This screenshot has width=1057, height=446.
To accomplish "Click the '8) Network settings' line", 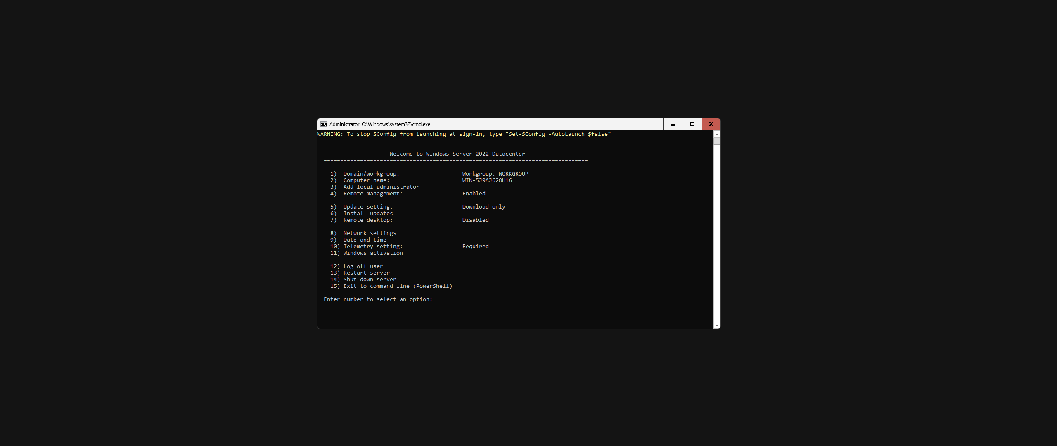I will (363, 233).
